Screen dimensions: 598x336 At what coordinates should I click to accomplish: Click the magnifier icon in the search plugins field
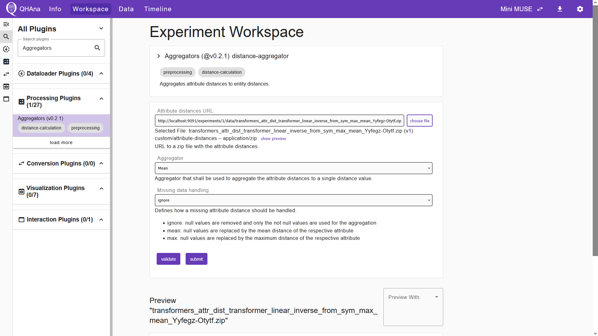(97, 48)
